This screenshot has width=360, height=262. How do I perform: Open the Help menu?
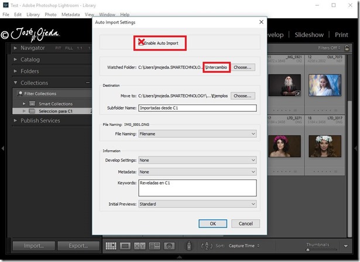click(125, 15)
